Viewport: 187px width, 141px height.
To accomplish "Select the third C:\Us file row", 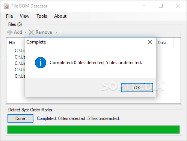I will click(x=20, y=63).
